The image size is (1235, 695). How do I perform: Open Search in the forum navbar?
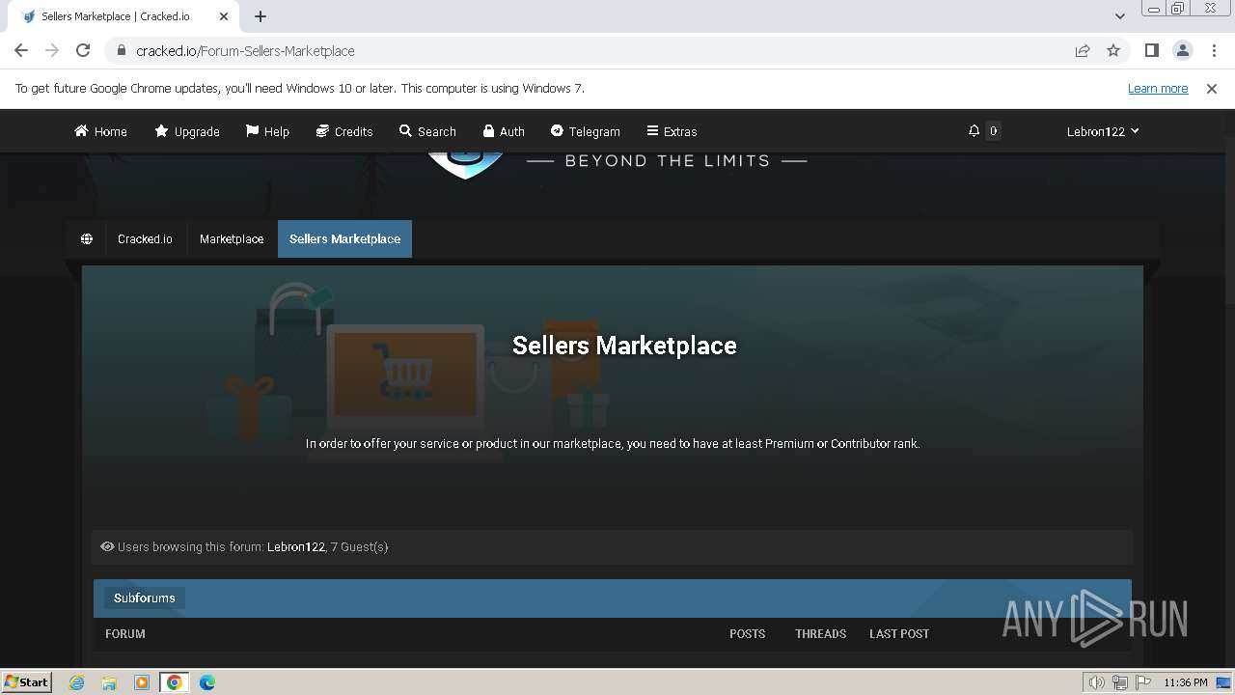(x=427, y=131)
